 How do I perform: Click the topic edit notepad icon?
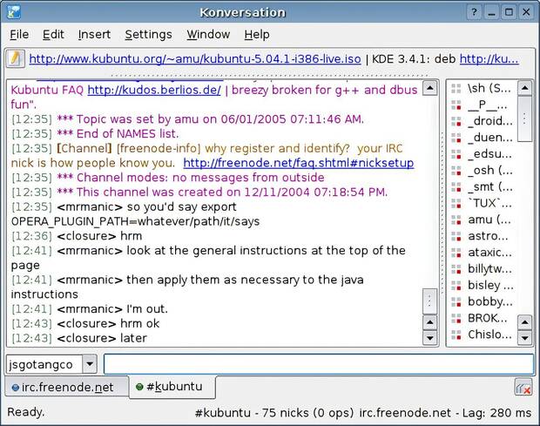coord(15,59)
